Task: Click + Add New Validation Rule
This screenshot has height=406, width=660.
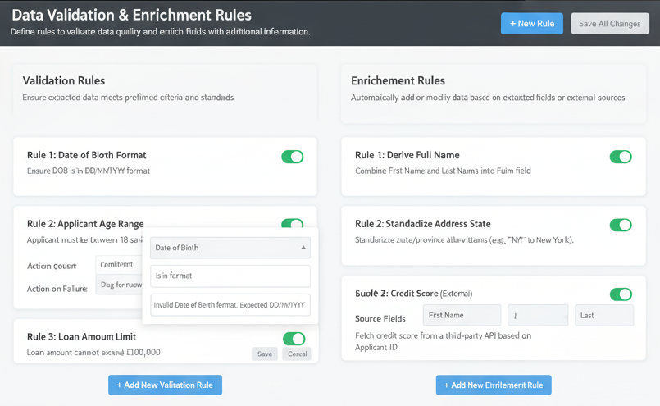Action: click(165, 385)
